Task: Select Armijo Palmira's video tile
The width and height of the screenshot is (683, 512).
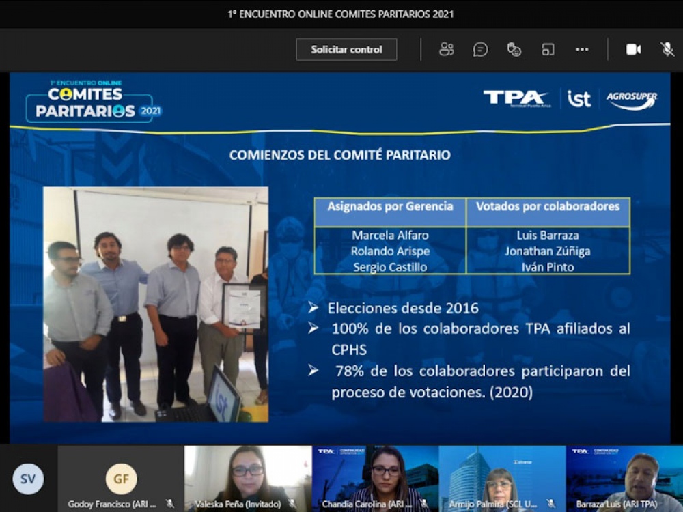Action: pos(502,474)
